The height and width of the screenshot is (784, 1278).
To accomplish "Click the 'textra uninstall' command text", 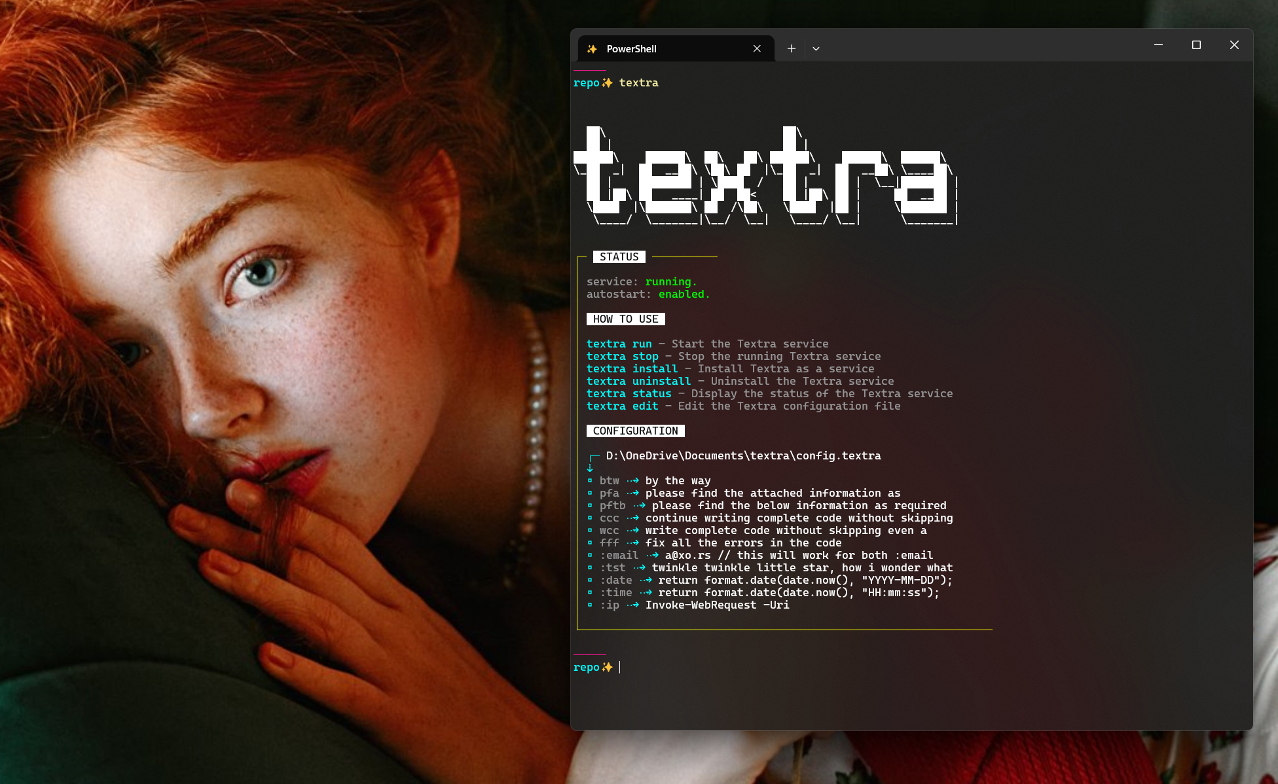I will tap(638, 381).
